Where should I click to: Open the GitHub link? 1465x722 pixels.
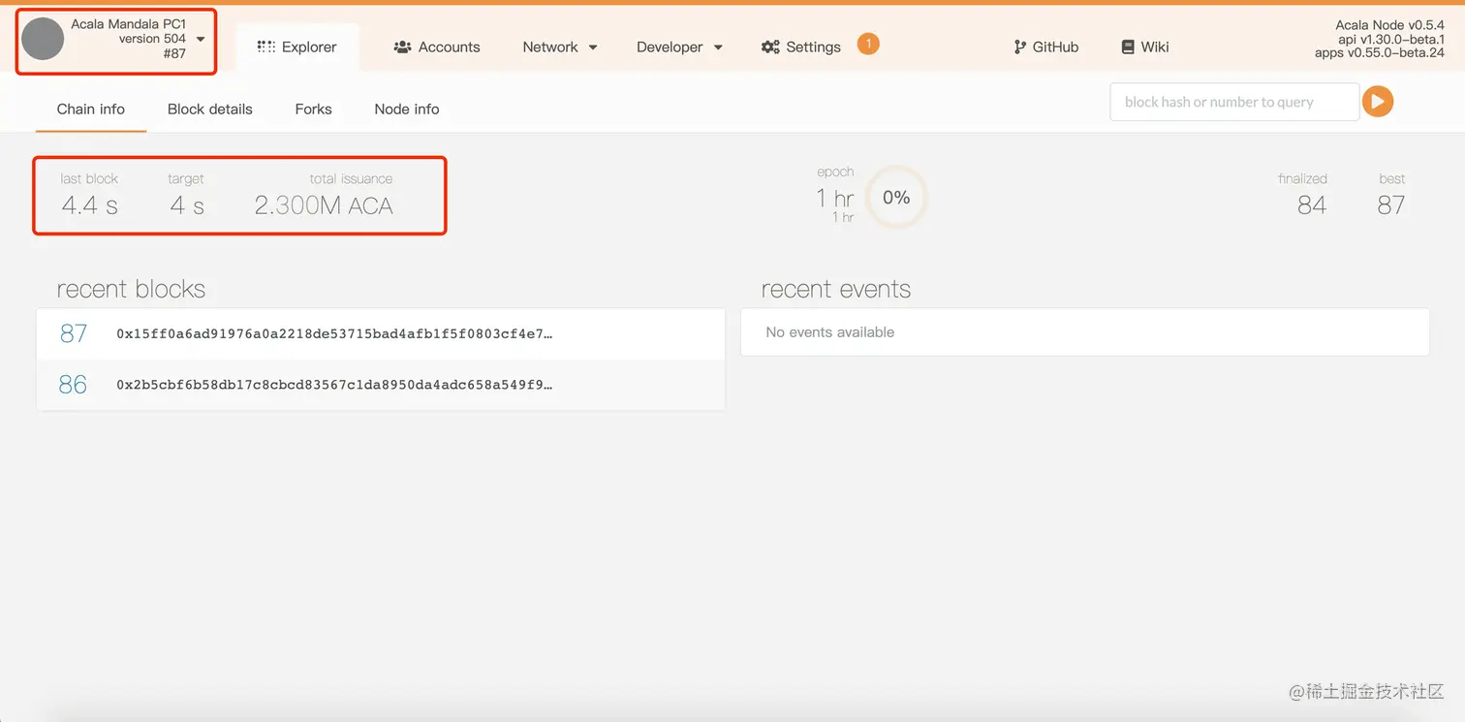click(x=1046, y=47)
